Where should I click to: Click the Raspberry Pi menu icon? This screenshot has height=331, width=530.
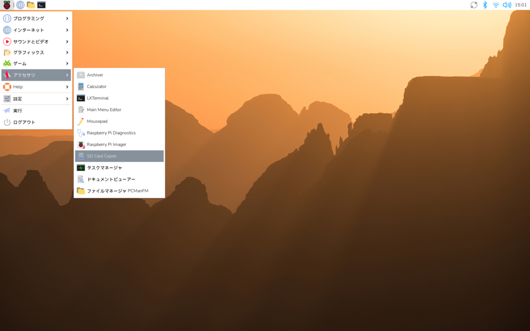click(7, 5)
